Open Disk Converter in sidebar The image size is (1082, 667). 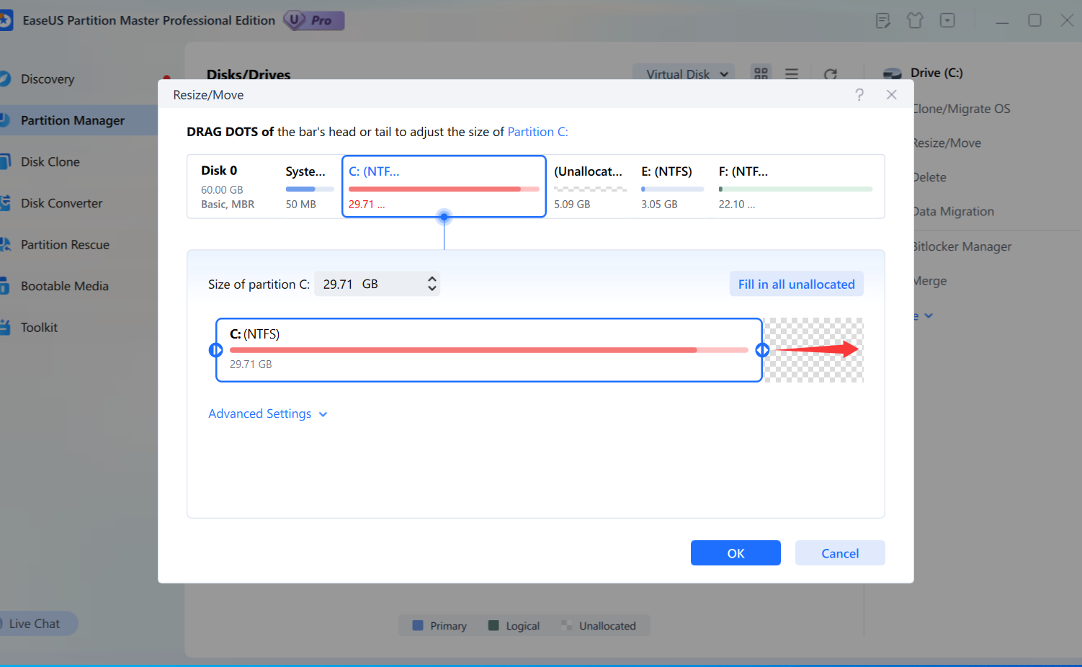[61, 203]
